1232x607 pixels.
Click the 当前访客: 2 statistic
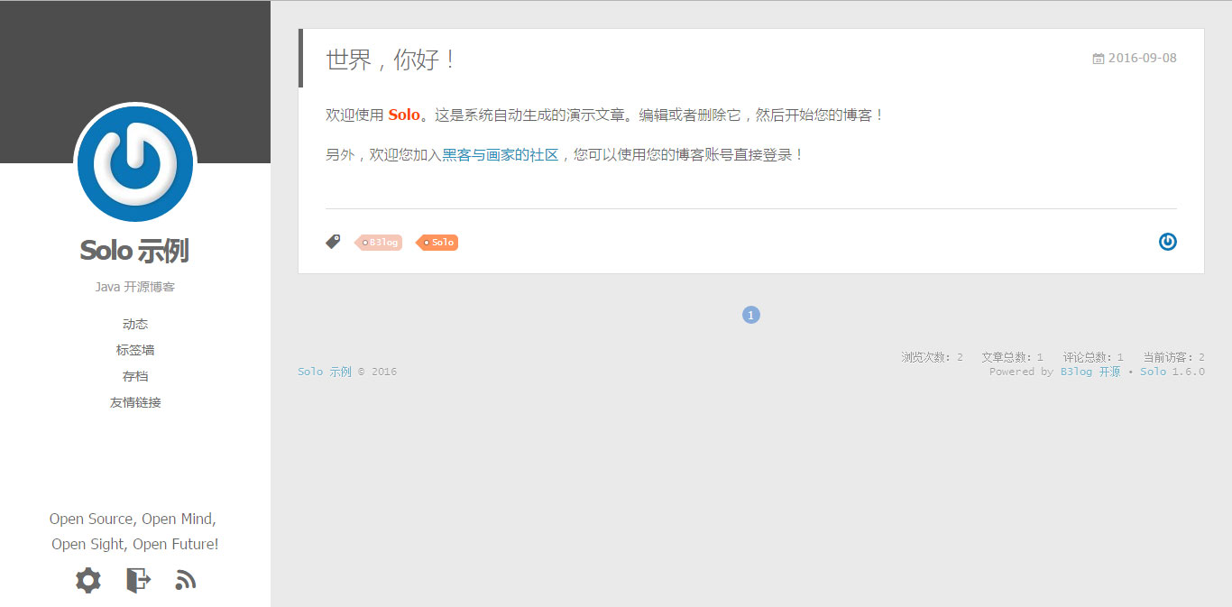click(x=1173, y=357)
